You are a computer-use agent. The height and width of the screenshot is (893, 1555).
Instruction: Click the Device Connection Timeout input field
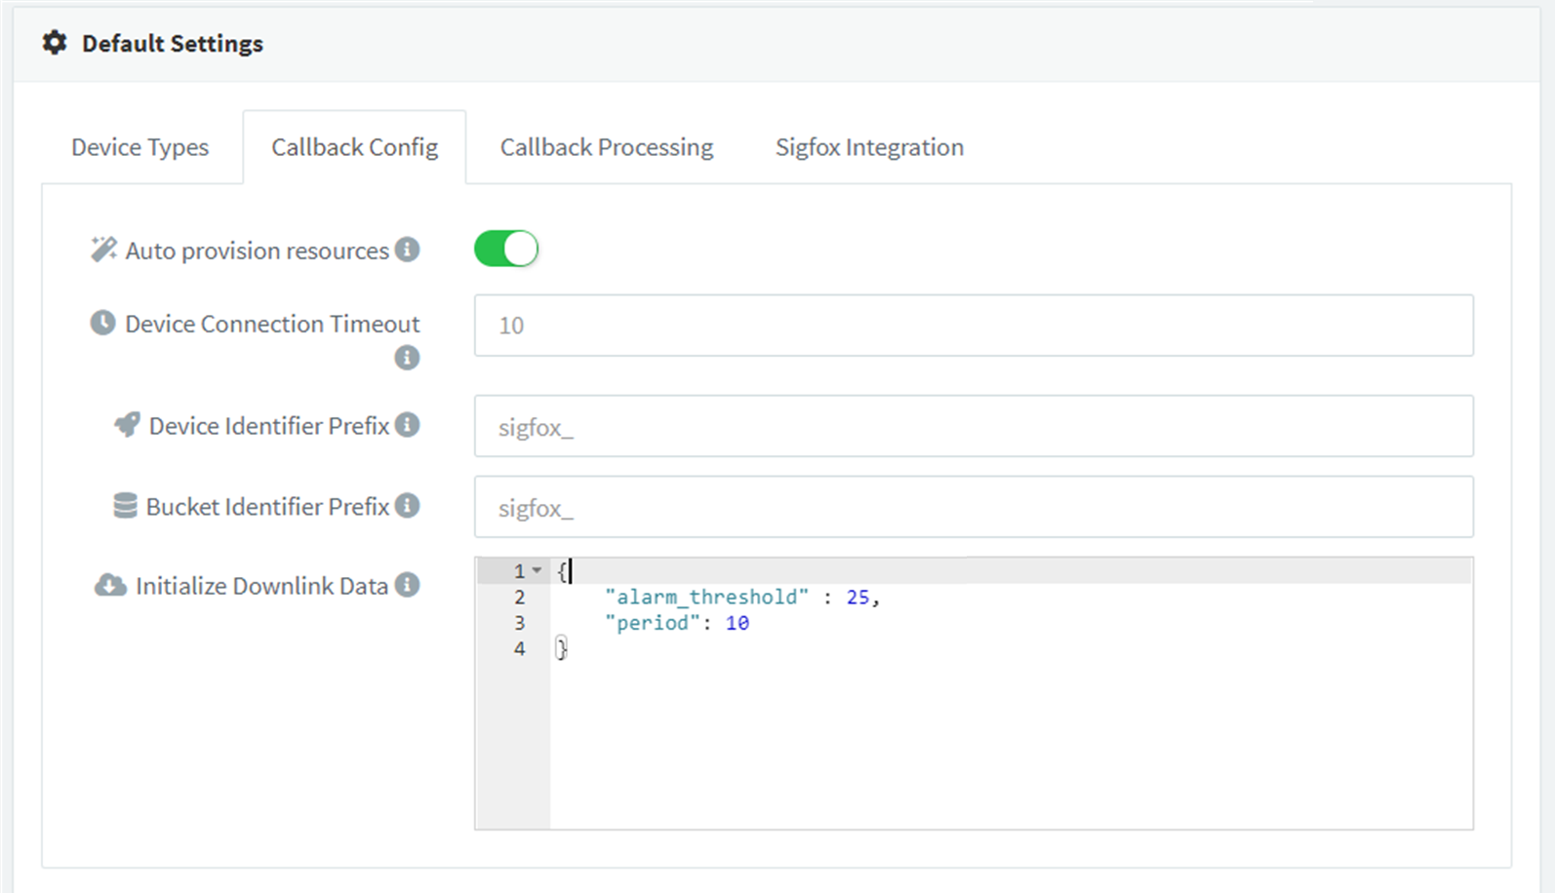[x=973, y=326]
